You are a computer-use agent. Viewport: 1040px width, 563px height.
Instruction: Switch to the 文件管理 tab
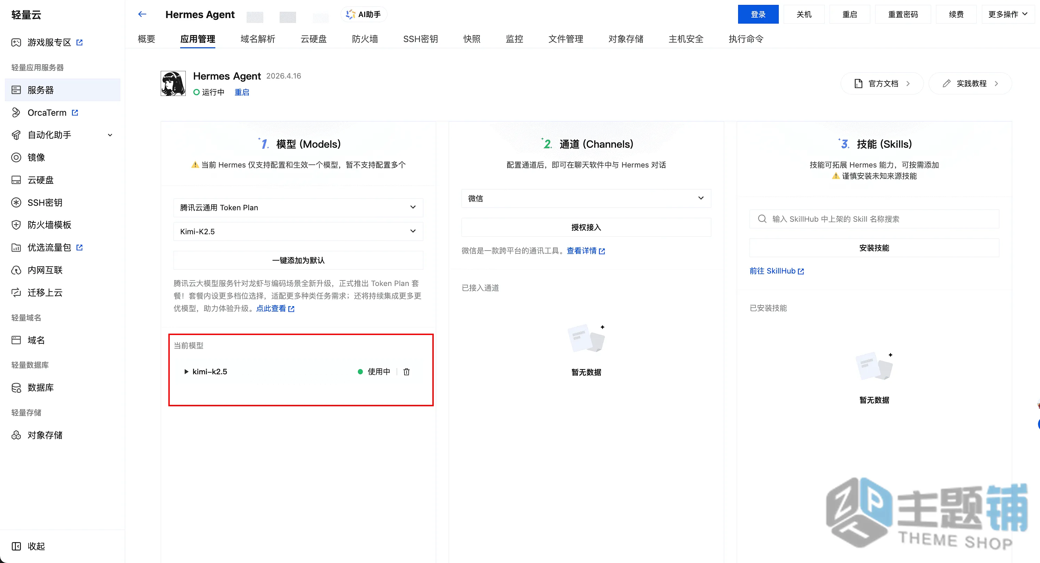point(566,39)
